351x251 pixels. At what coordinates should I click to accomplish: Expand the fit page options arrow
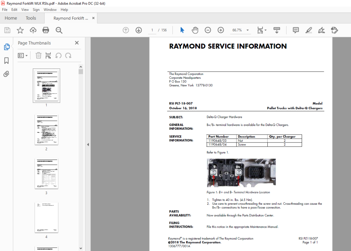click(266, 30)
